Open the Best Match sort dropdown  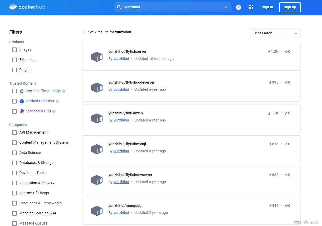coord(275,33)
